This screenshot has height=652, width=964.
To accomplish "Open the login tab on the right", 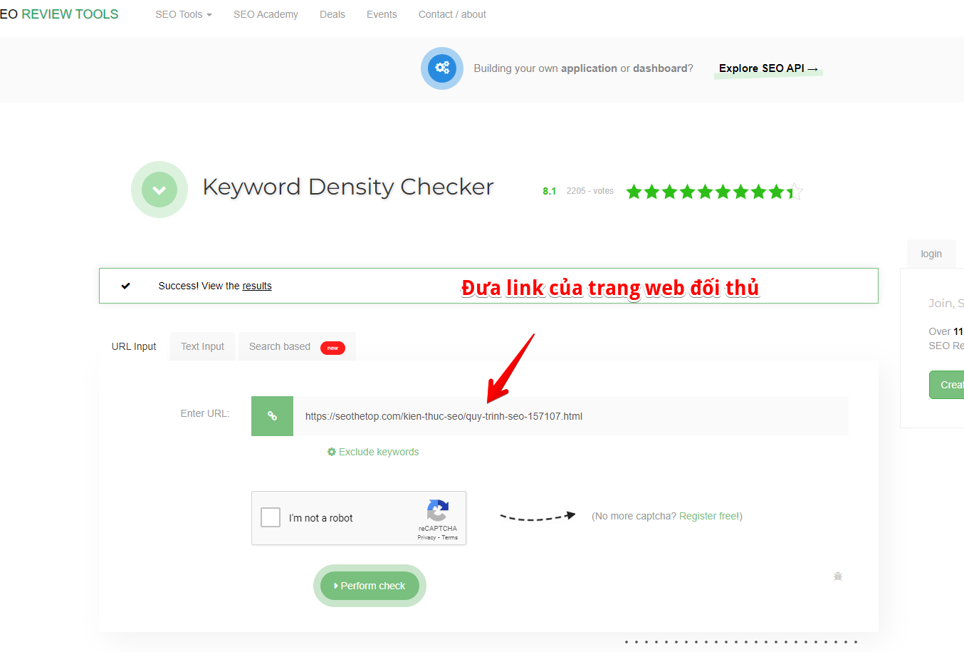I will point(931,253).
